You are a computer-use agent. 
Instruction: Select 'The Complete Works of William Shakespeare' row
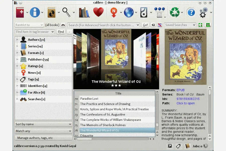pos(117,120)
